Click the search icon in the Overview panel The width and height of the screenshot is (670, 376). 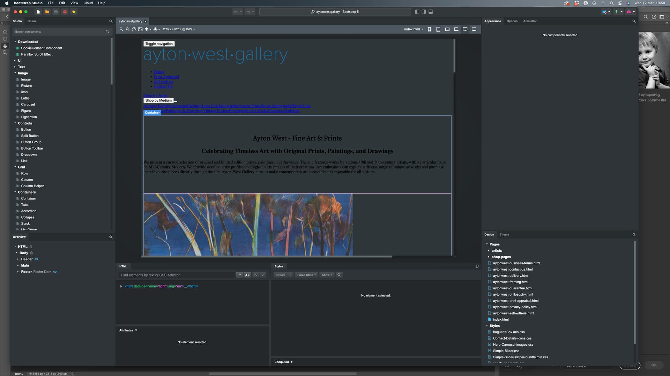(111, 237)
